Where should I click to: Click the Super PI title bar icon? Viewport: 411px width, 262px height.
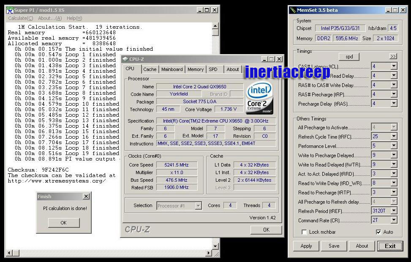click(x=10, y=10)
